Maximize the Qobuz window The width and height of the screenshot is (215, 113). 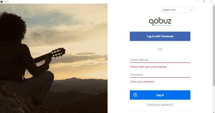click(x=204, y=2)
